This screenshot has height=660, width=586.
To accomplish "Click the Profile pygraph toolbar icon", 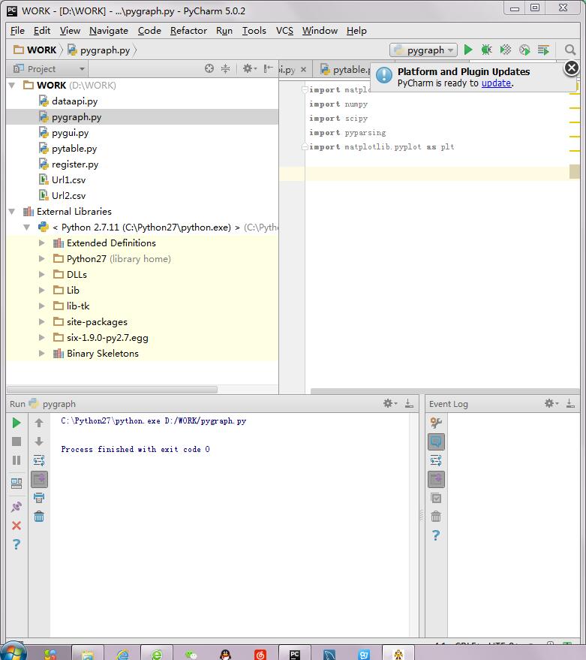I will (x=524, y=50).
